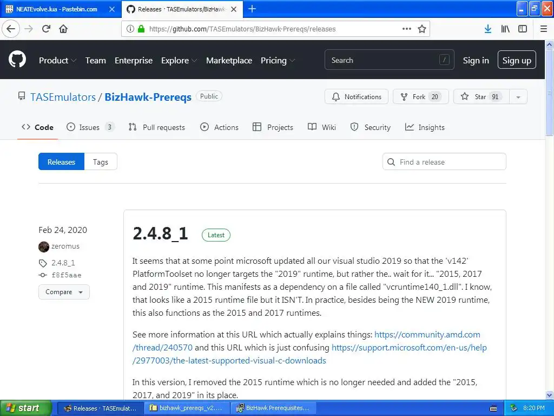Image resolution: width=554 pixels, height=416 pixels.
Task: Click the browser address bar URL
Action: click(x=242, y=29)
